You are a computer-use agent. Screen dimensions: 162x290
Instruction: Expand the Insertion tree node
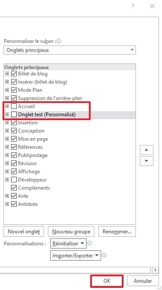(x=7, y=123)
